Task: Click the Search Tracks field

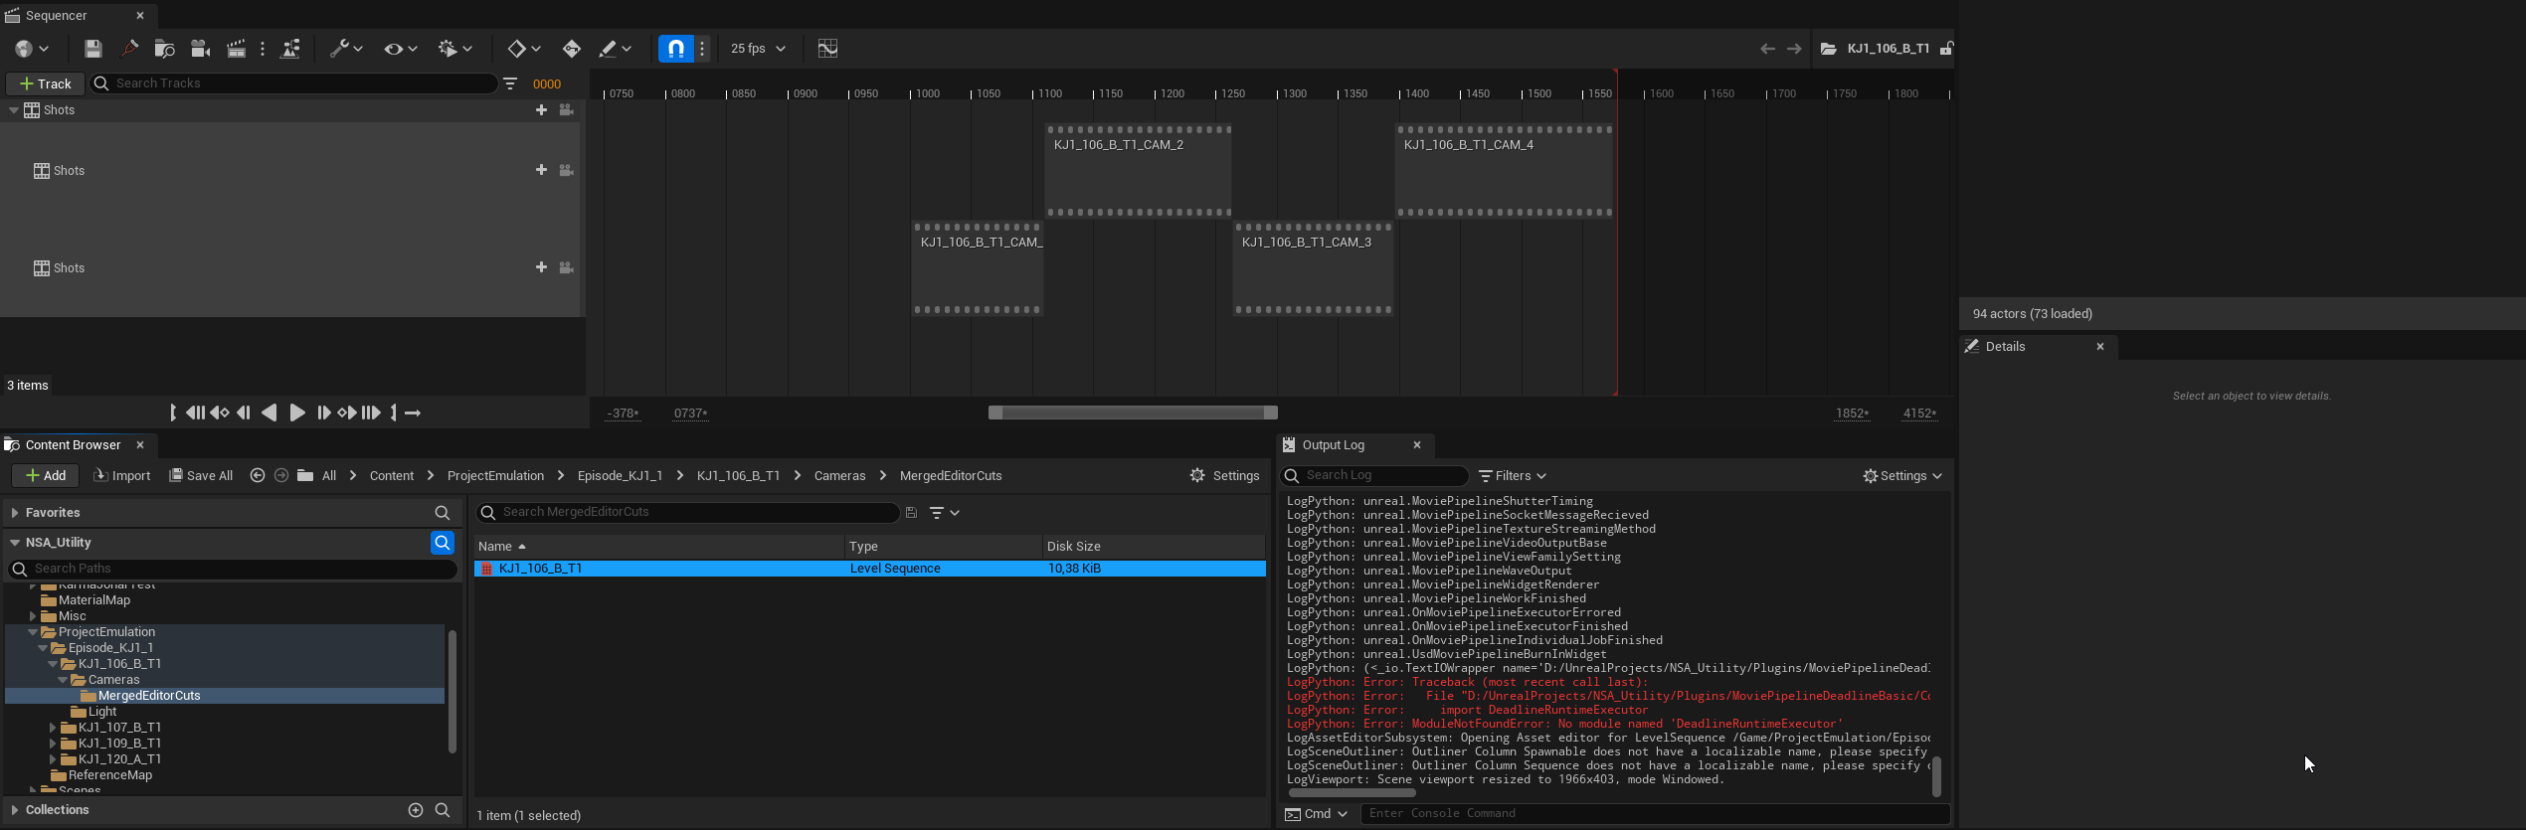Action: point(293,83)
